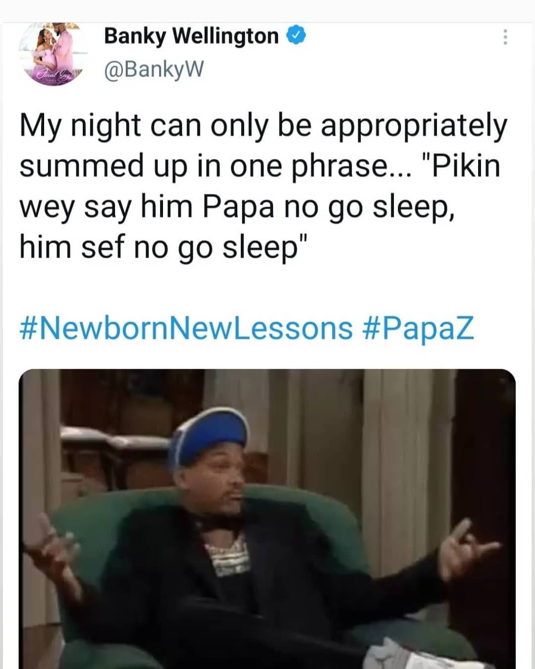The height and width of the screenshot is (669, 535).
Task: Click the raised hand on GIF's left side
Action: (x=51, y=544)
